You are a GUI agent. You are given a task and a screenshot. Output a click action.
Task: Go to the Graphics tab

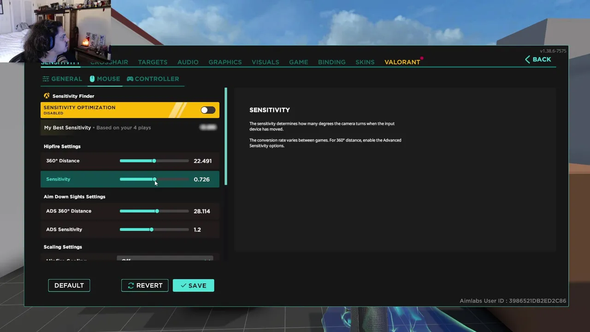(225, 62)
